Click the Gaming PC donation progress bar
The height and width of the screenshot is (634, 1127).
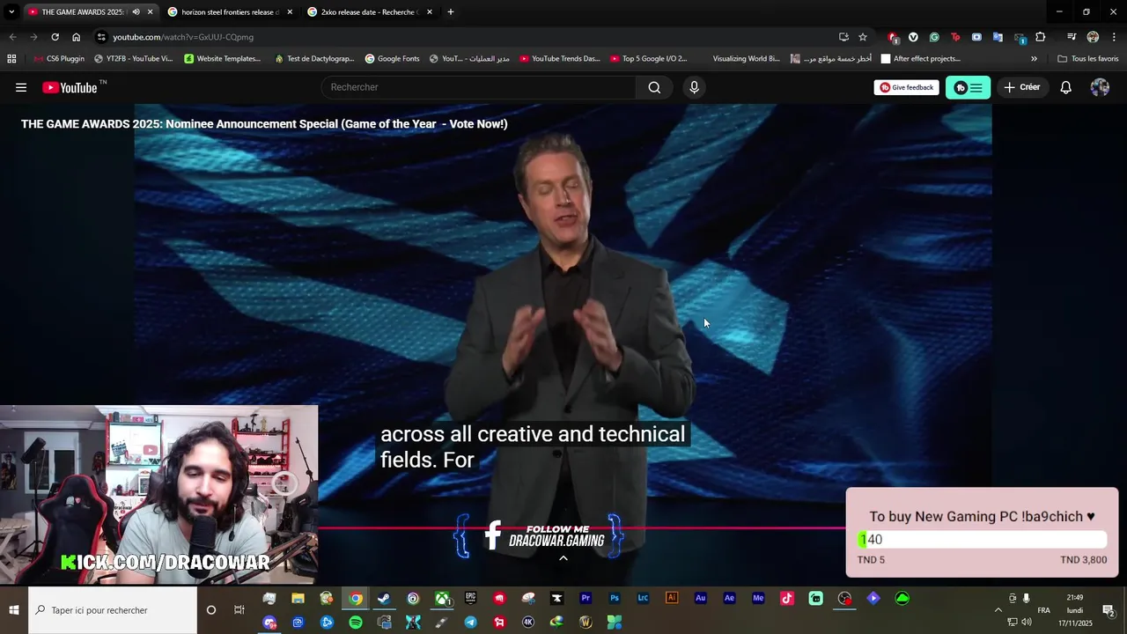(x=982, y=540)
